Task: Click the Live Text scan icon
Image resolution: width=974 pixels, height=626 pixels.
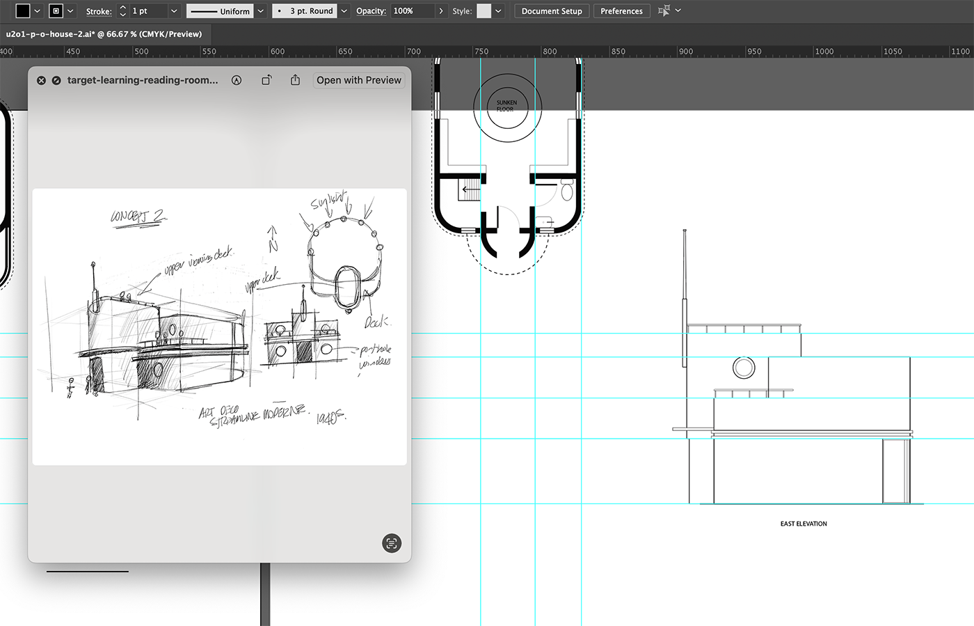Action: coord(392,543)
